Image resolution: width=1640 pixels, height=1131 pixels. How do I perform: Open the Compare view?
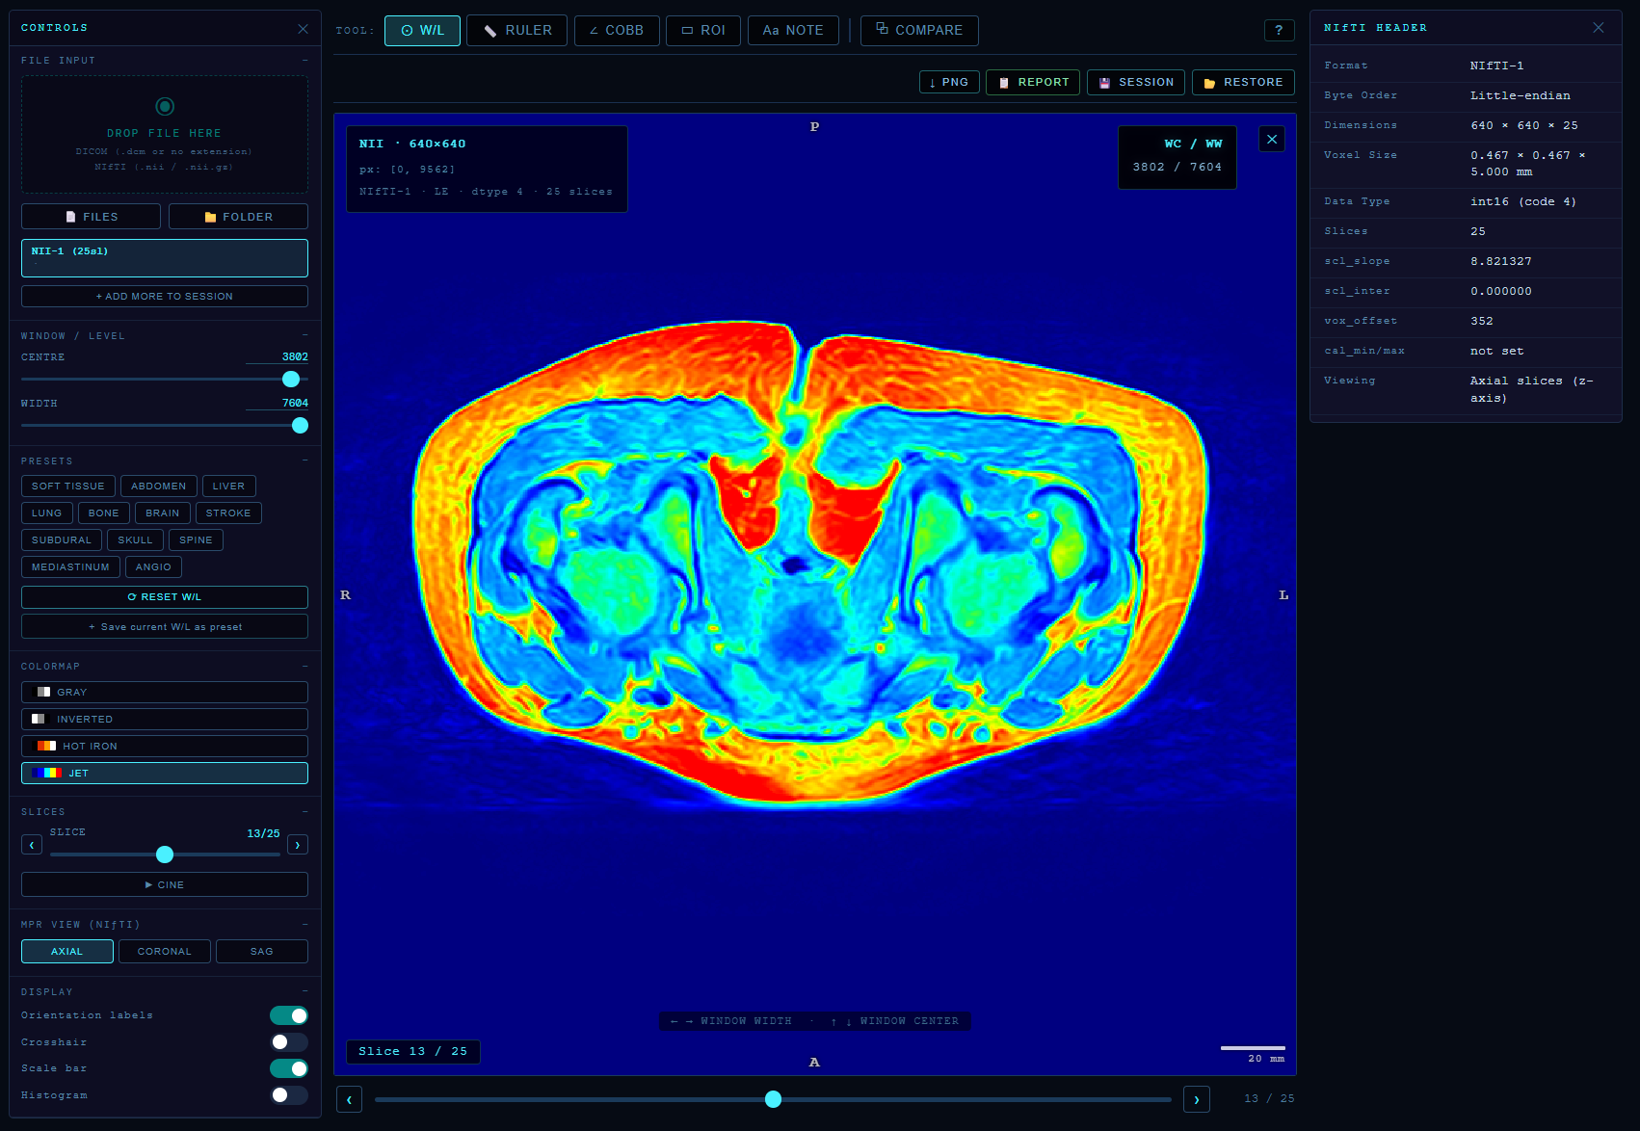919,31
